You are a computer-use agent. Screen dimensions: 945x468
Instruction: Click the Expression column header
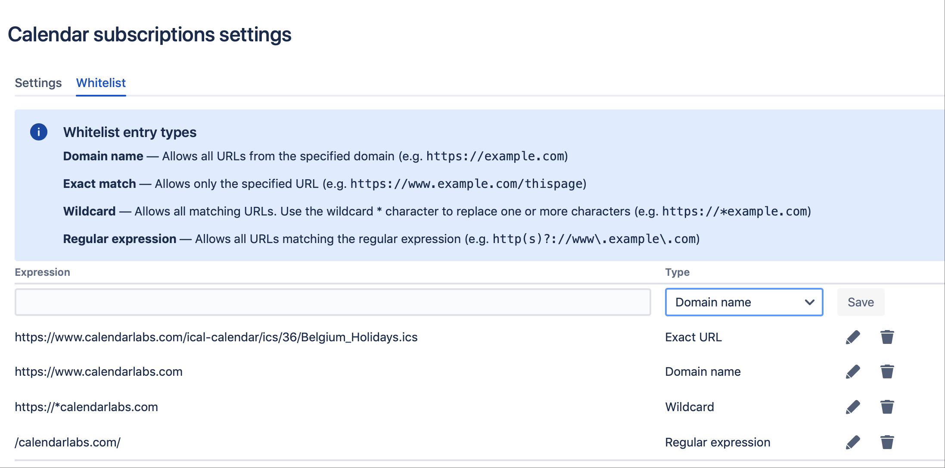coord(42,272)
